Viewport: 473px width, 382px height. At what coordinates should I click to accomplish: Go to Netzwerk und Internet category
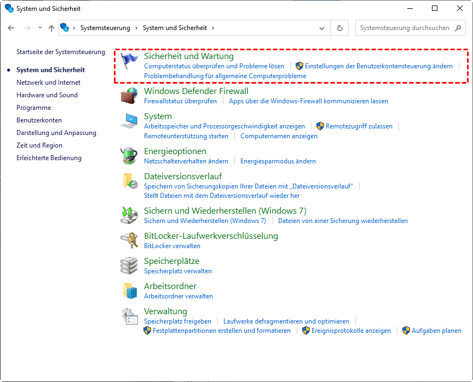[x=48, y=83]
